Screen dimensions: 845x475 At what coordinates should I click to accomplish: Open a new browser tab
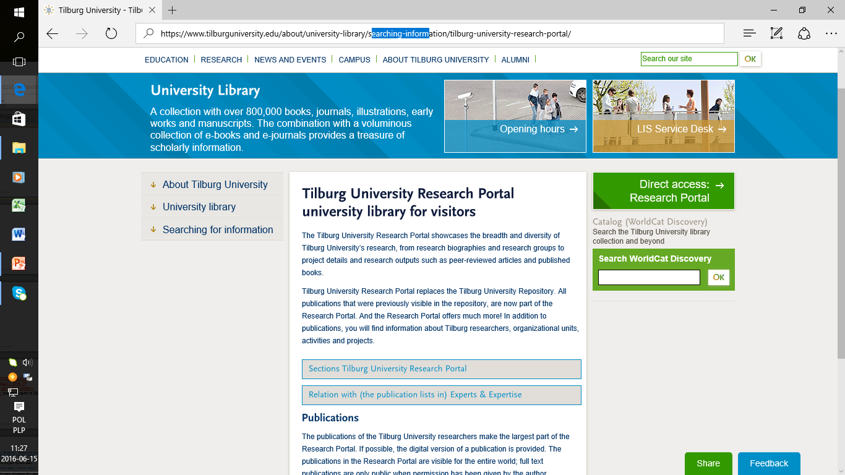tap(172, 10)
